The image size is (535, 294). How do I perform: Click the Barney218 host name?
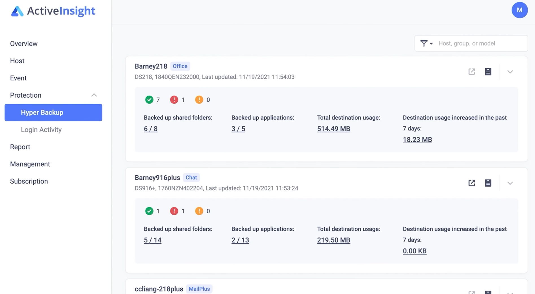(x=151, y=66)
